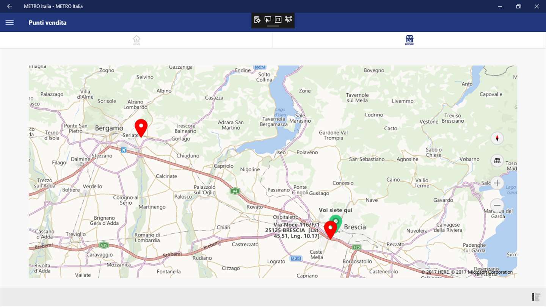
Task: Click the Bergamo city label on map
Action: click(x=109, y=128)
